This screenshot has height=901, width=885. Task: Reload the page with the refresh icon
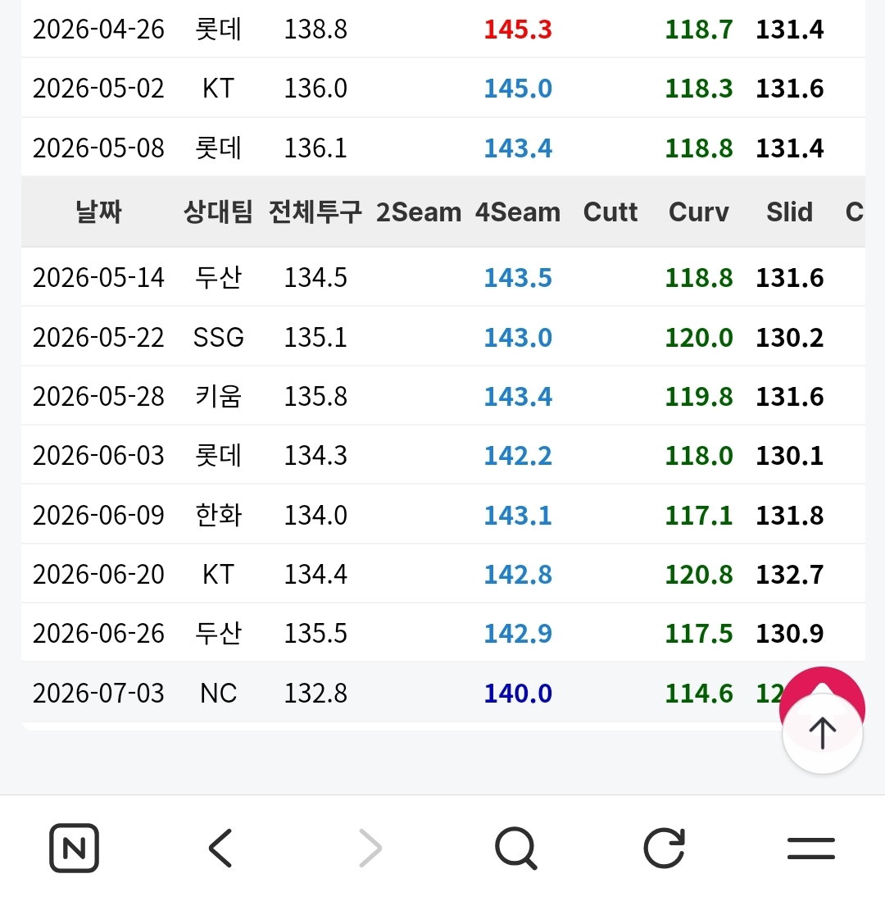665,848
